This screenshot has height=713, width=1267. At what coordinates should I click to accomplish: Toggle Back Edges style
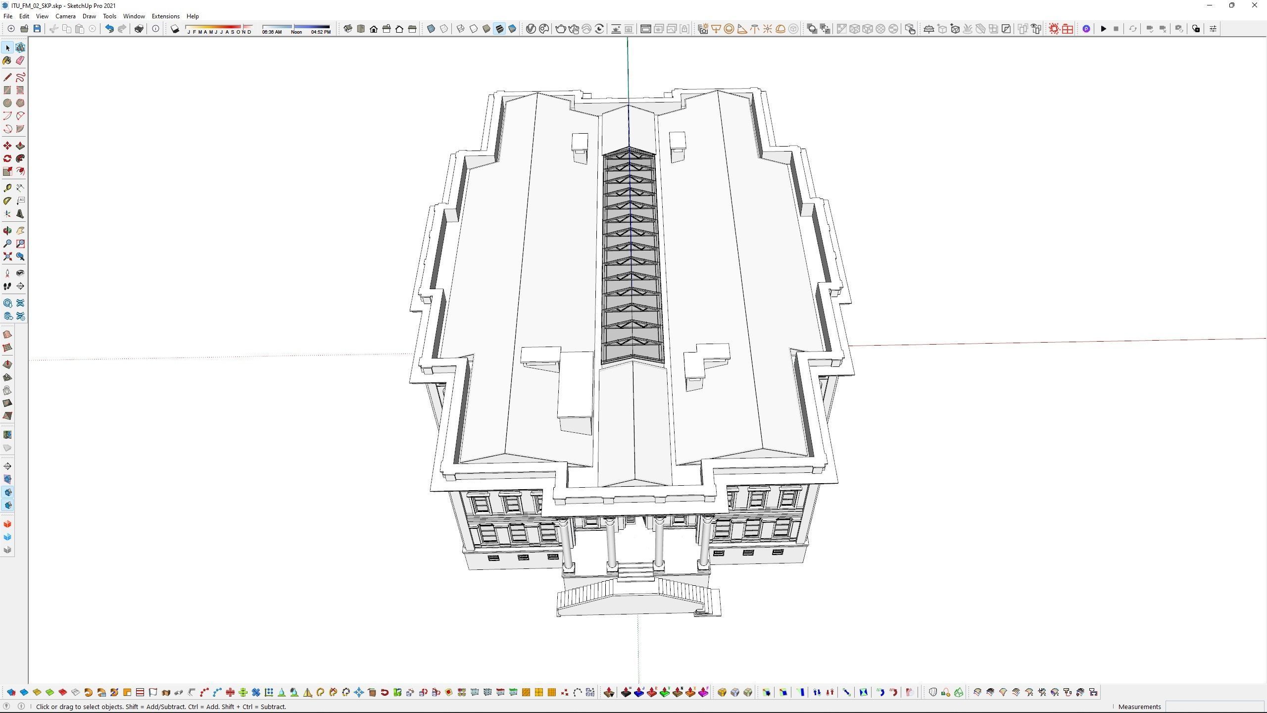pos(444,29)
